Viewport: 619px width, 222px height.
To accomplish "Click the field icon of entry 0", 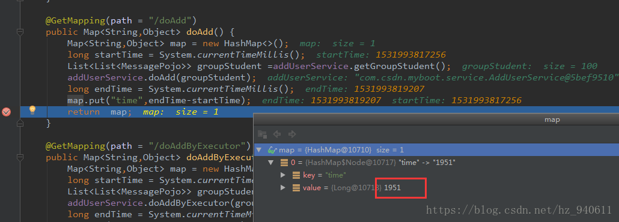I will [284, 163].
